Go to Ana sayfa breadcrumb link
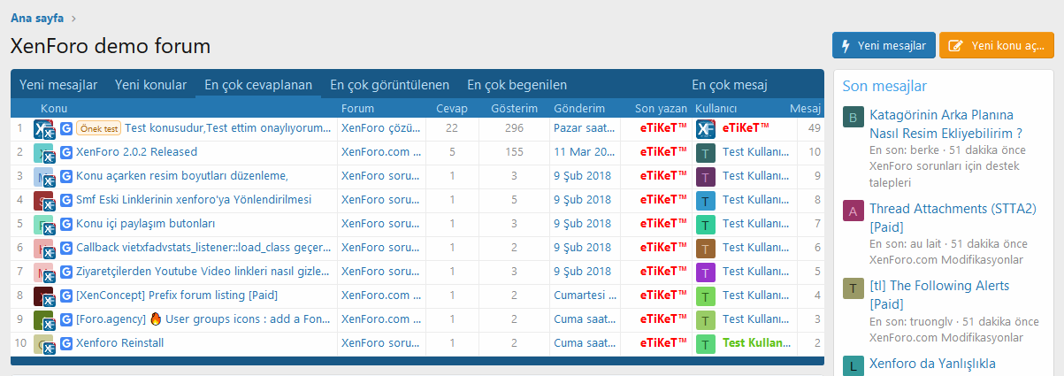This screenshot has height=376, width=1064. point(37,18)
